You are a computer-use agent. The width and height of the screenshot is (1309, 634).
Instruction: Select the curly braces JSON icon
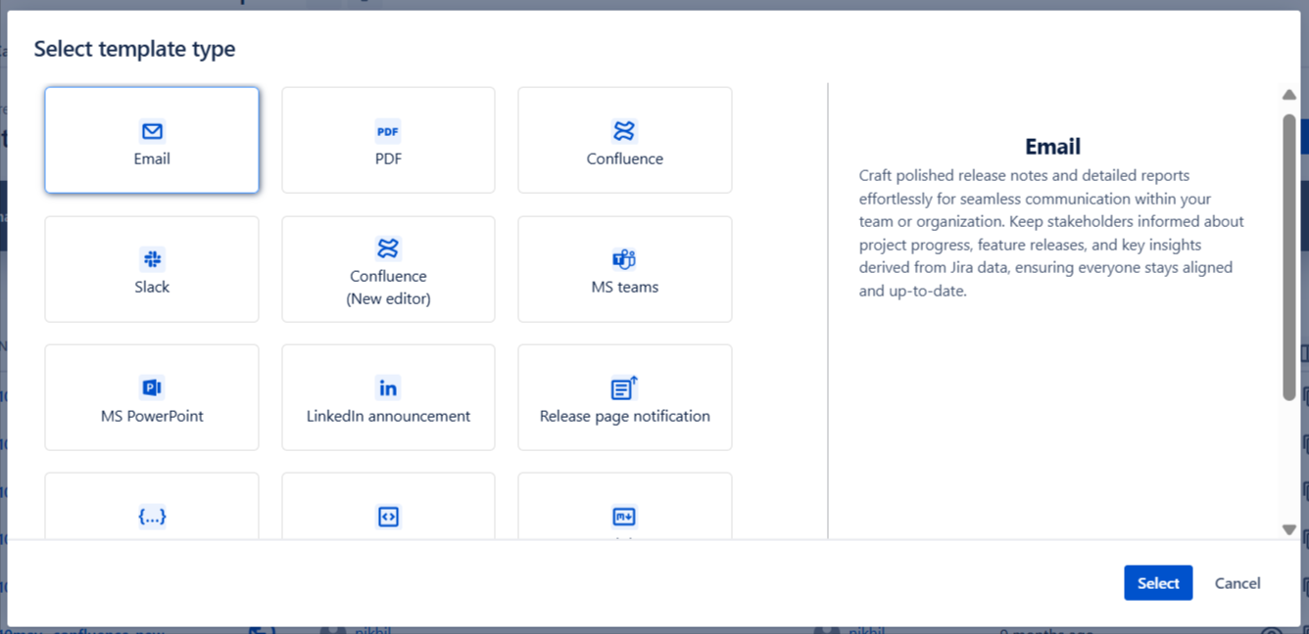152,516
